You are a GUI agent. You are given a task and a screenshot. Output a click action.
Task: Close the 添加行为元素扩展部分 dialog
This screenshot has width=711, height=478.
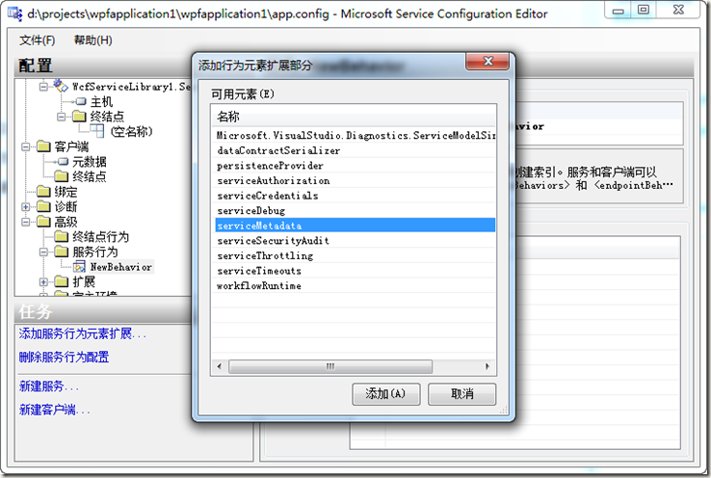click(x=487, y=62)
